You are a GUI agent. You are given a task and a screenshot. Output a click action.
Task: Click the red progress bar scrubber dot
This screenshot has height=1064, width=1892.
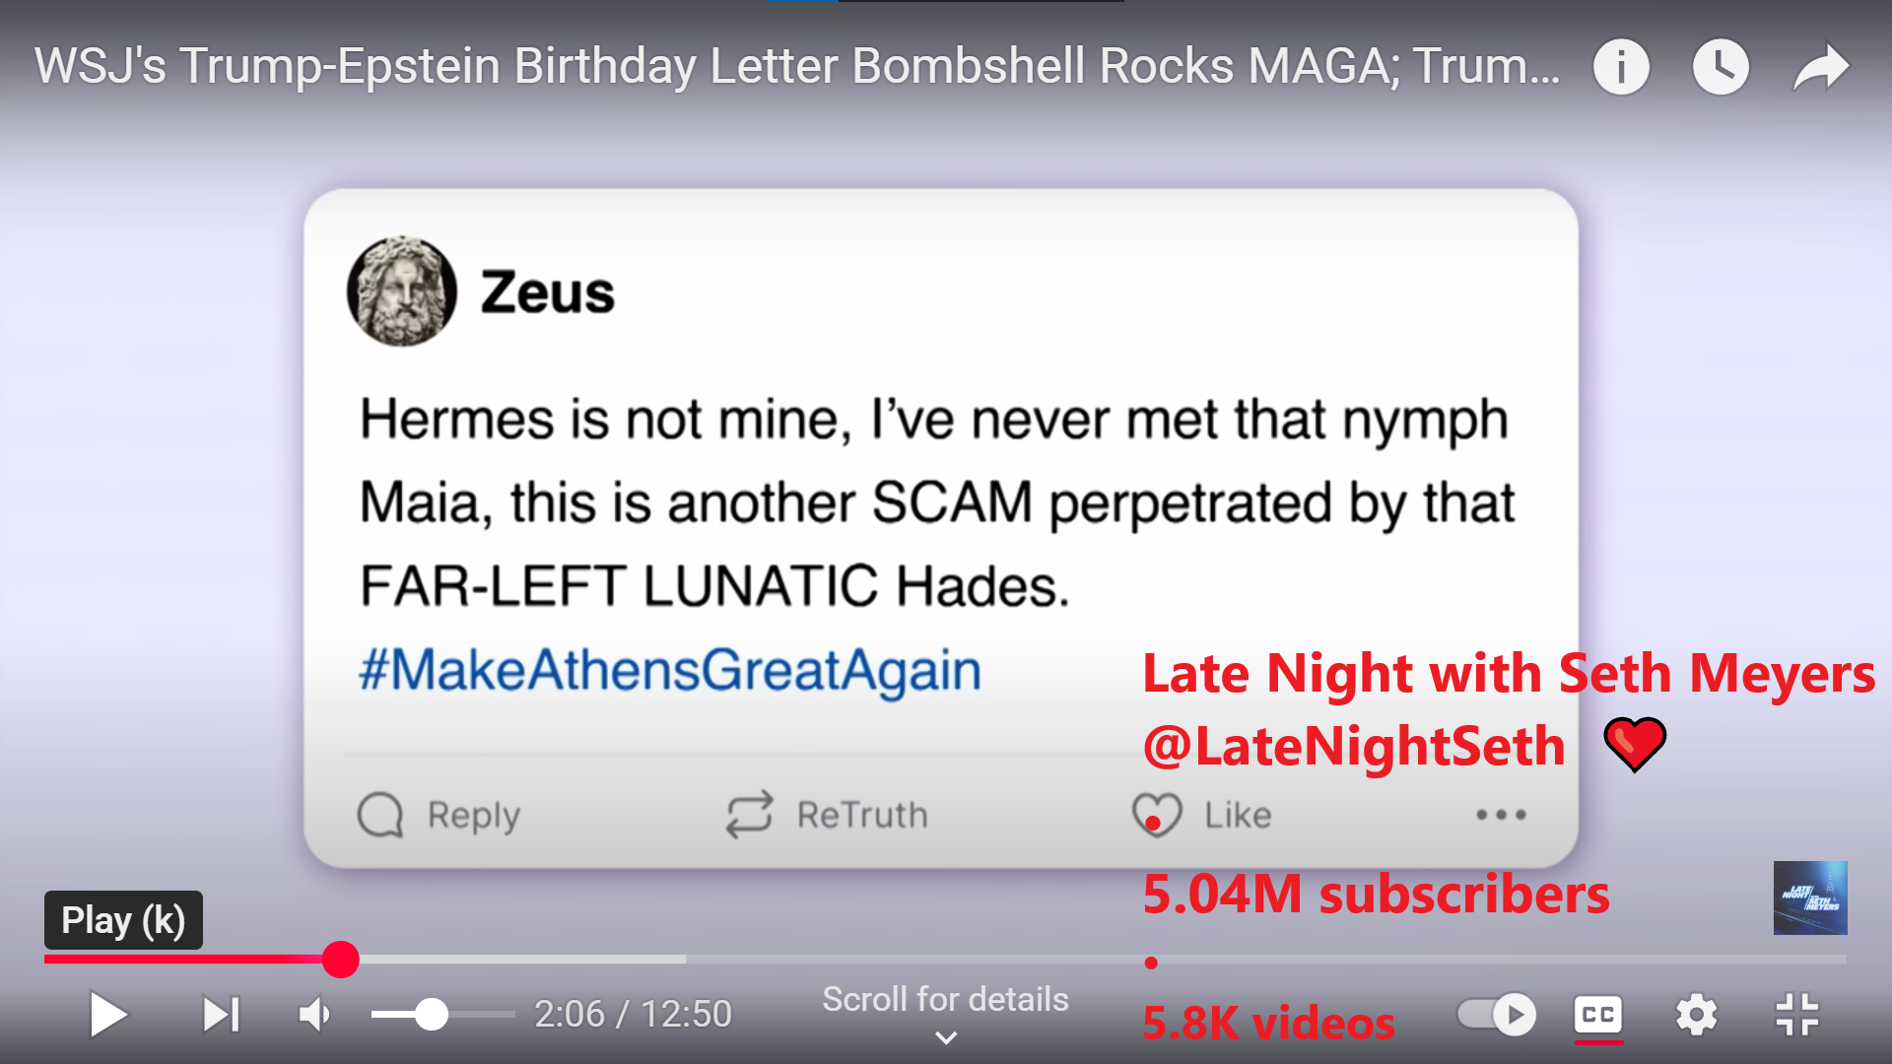[x=341, y=960]
